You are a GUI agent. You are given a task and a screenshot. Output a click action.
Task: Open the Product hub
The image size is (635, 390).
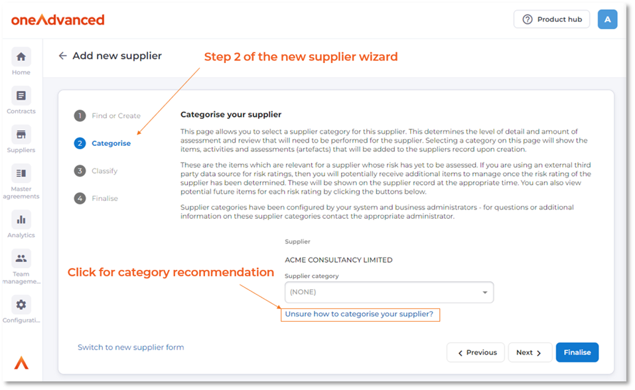click(x=551, y=19)
